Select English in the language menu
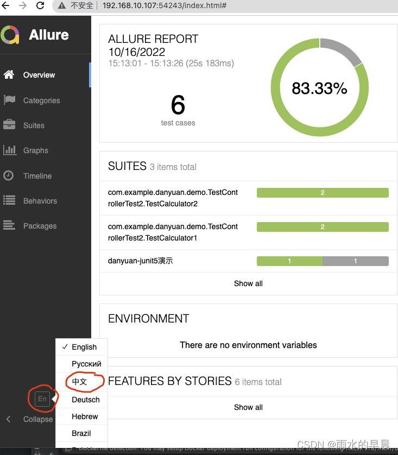Screen dimensions: 398x455 [x=81, y=347]
